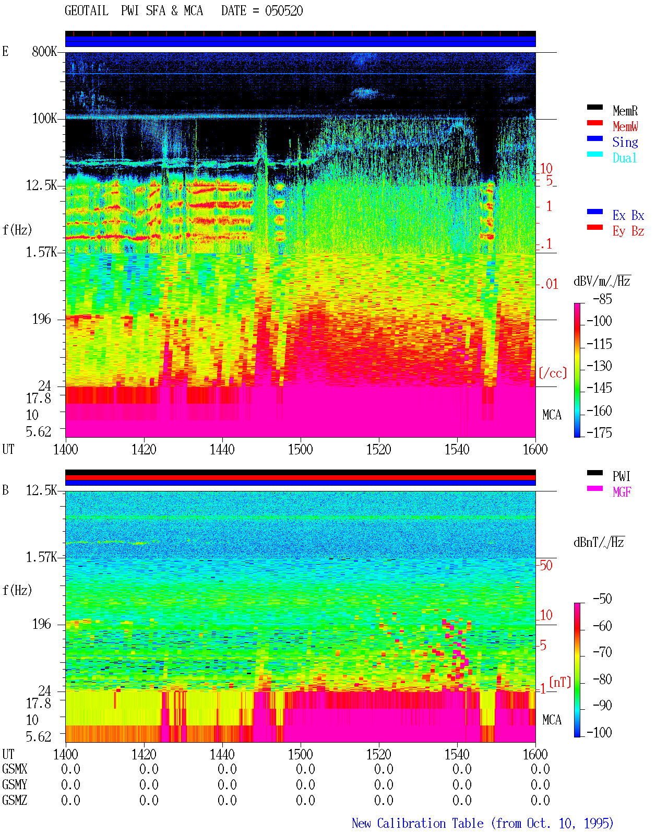
Task: Select the 'MemR' legend label
Action: pos(625,111)
